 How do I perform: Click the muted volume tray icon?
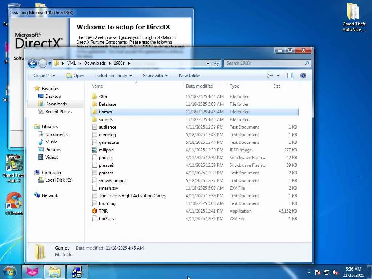click(335, 272)
